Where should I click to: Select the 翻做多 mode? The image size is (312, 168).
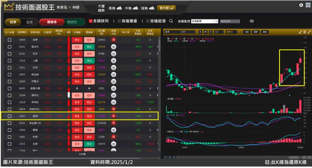(52, 22)
